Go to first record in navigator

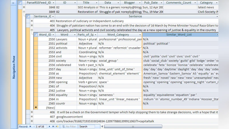[x=30, y=126]
